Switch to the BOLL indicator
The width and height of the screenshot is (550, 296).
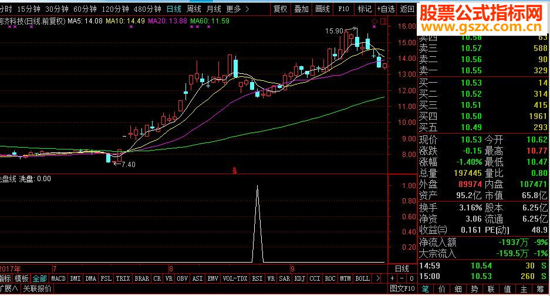pyautogui.click(x=362, y=279)
